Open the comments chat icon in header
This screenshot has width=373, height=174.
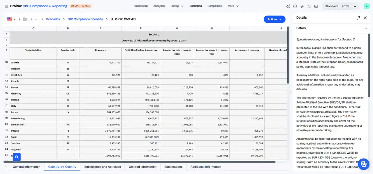coord(316,6)
